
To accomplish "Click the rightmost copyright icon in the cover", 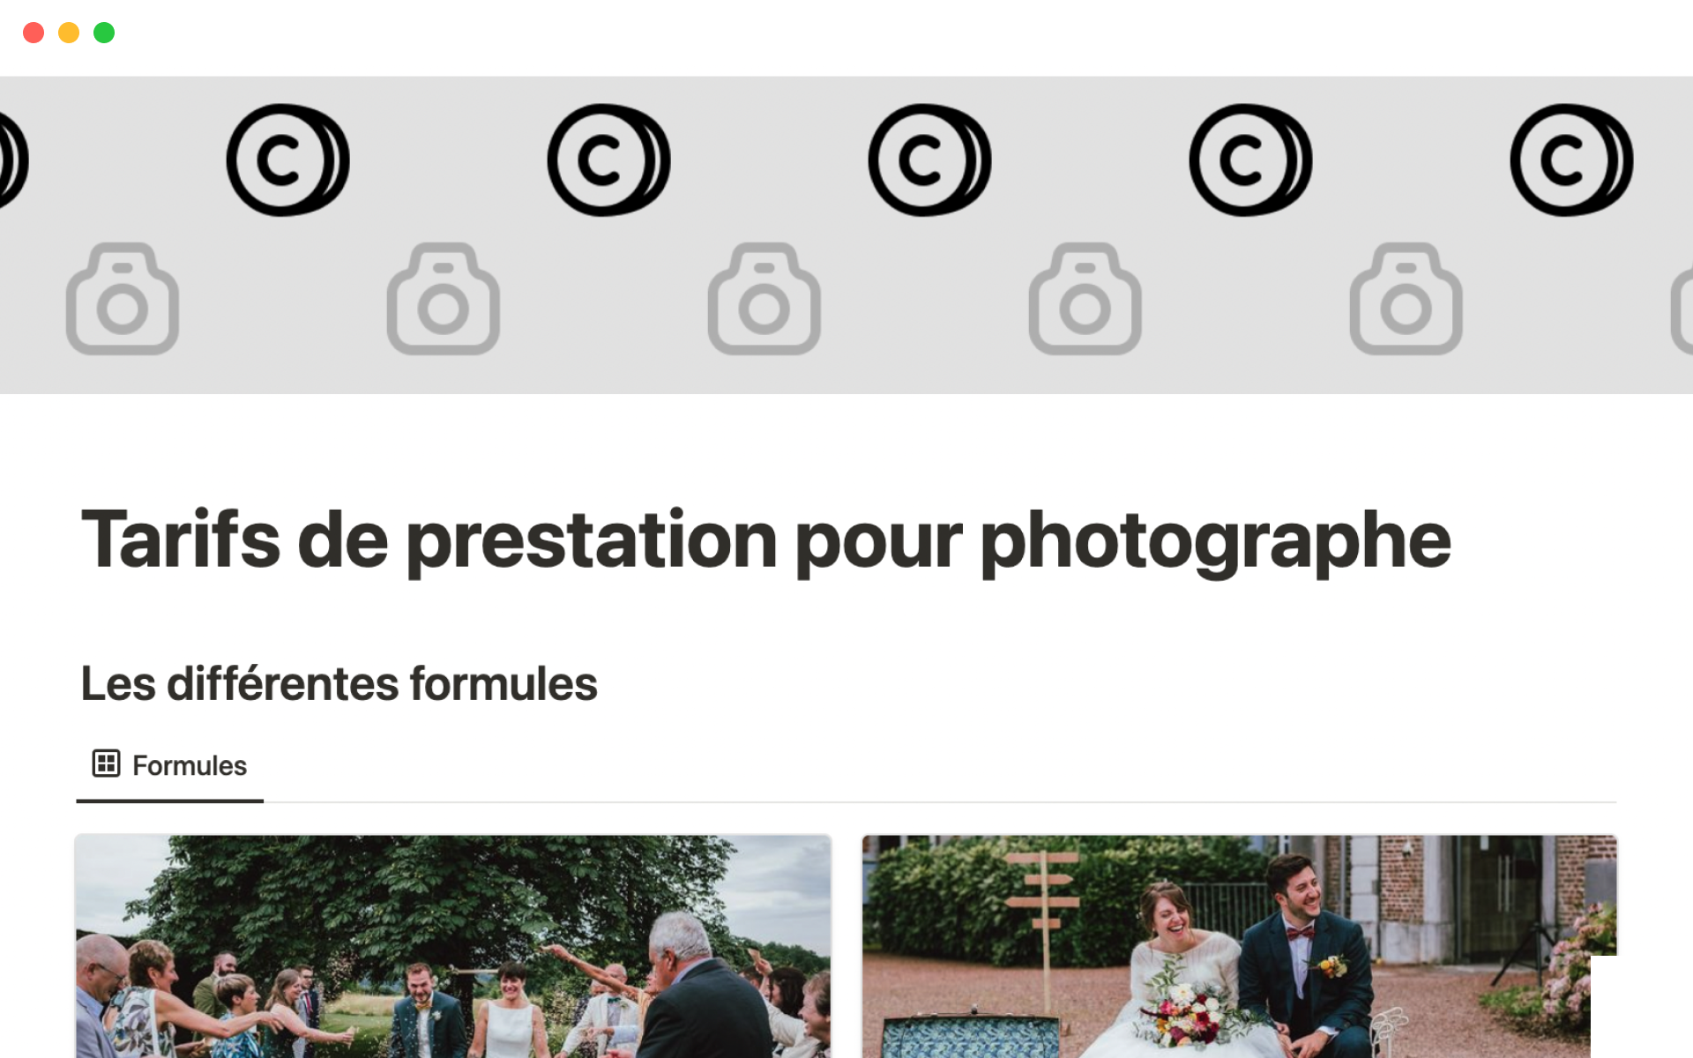I will tap(1572, 160).
